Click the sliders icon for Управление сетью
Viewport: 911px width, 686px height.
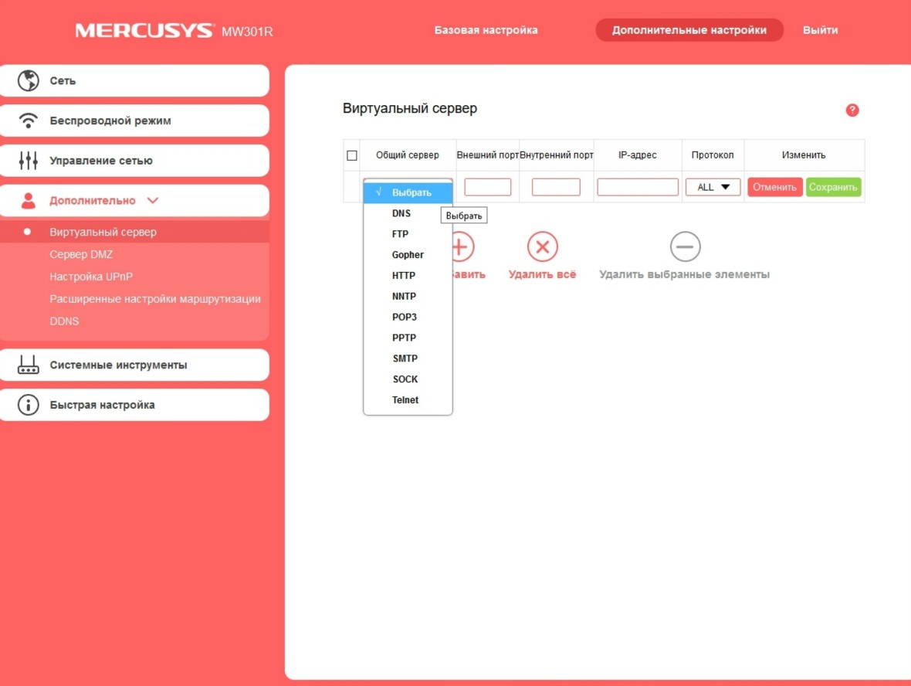(29, 161)
